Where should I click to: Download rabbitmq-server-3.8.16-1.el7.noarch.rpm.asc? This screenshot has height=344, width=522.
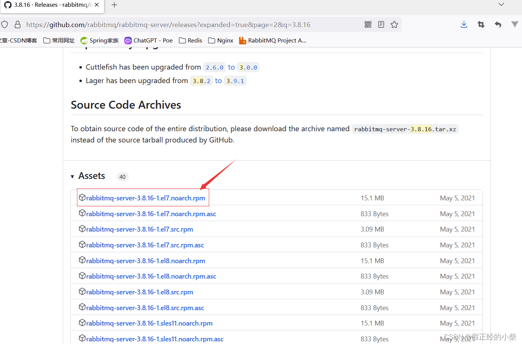[x=151, y=214]
